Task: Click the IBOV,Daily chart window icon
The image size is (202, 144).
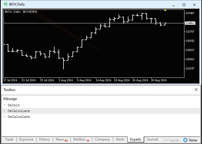Action: pos(5,4)
